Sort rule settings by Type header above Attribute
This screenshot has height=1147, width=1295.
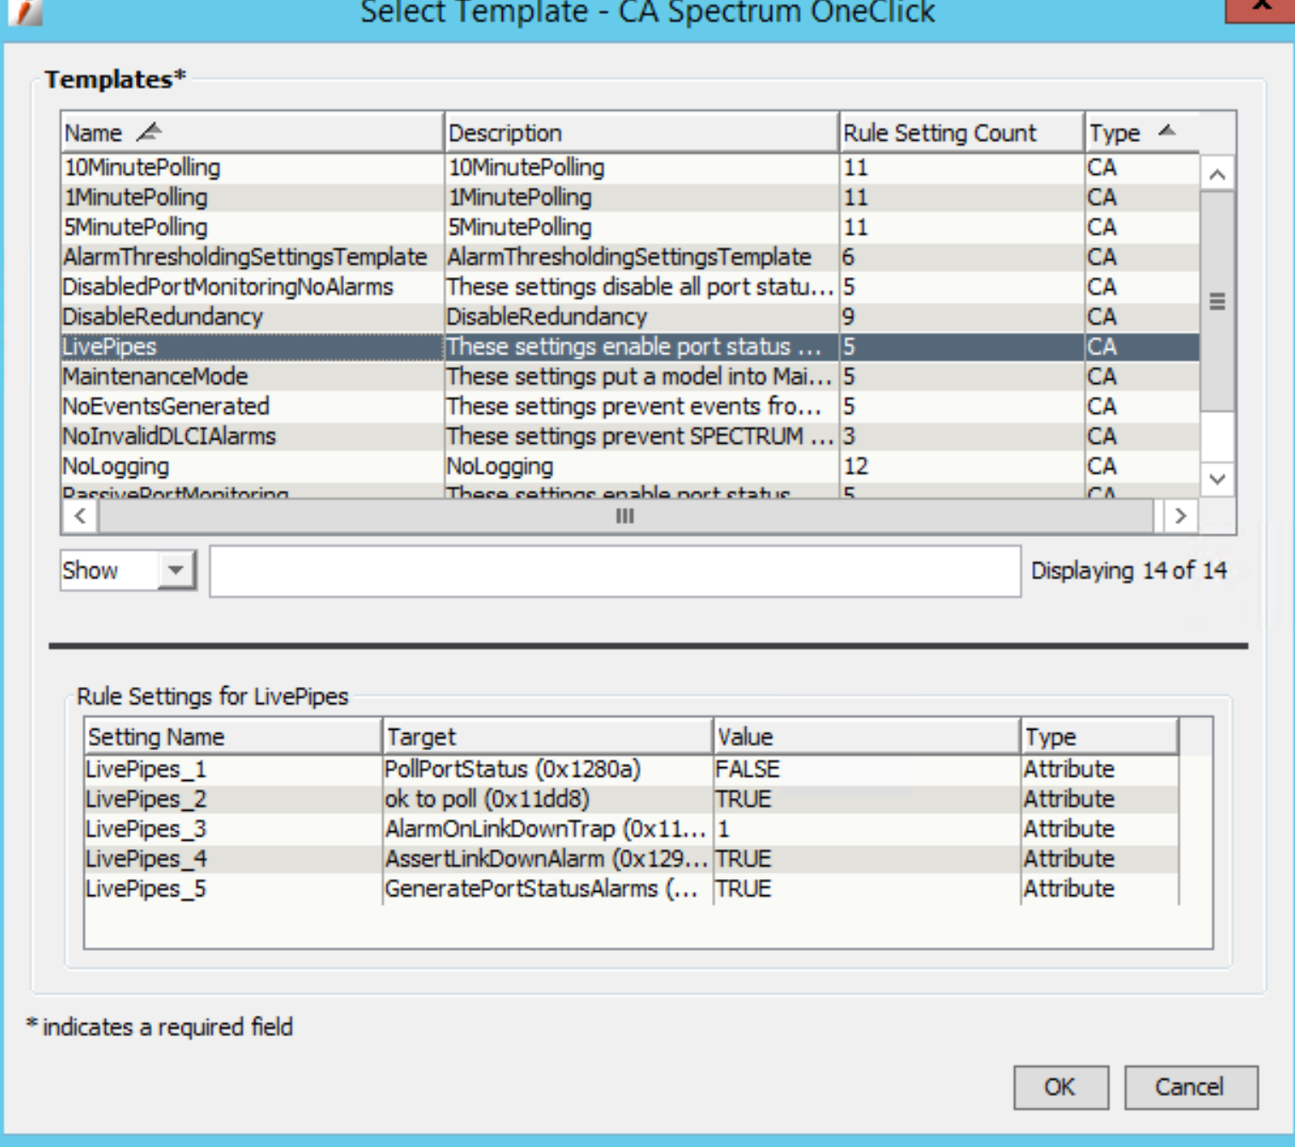(x=1100, y=737)
